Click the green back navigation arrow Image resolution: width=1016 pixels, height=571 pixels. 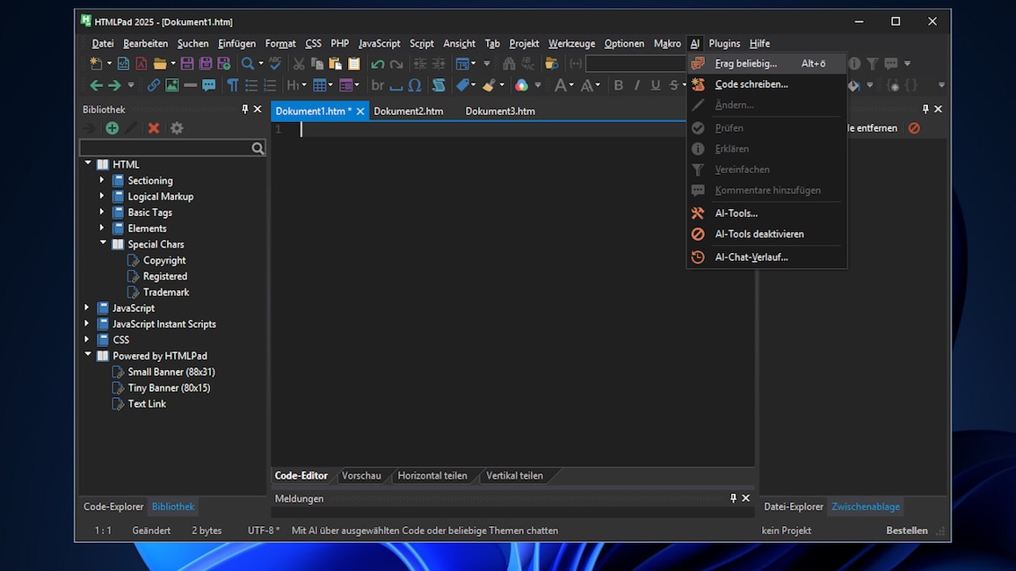click(x=96, y=85)
